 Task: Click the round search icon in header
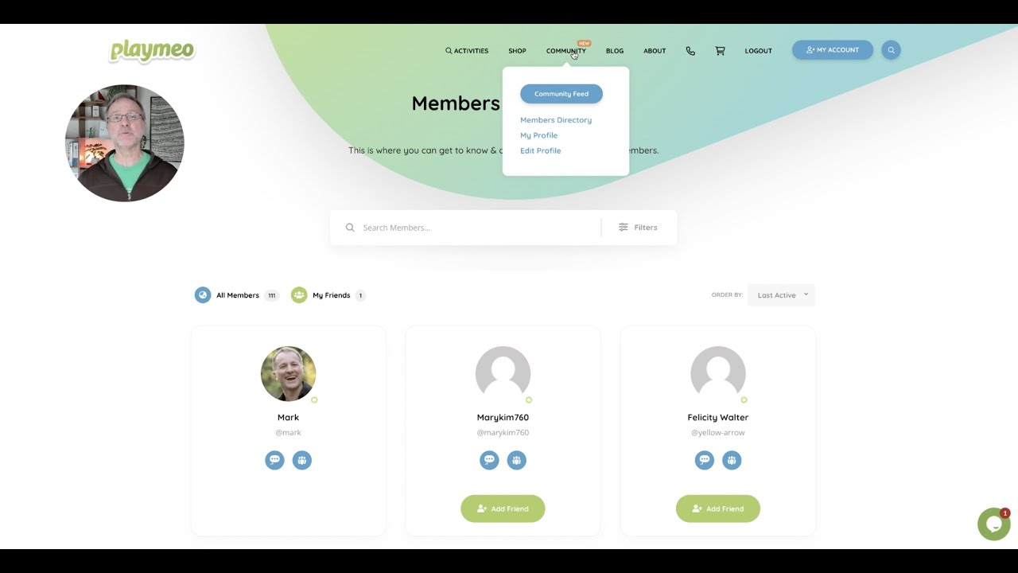click(x=891, y=50)
